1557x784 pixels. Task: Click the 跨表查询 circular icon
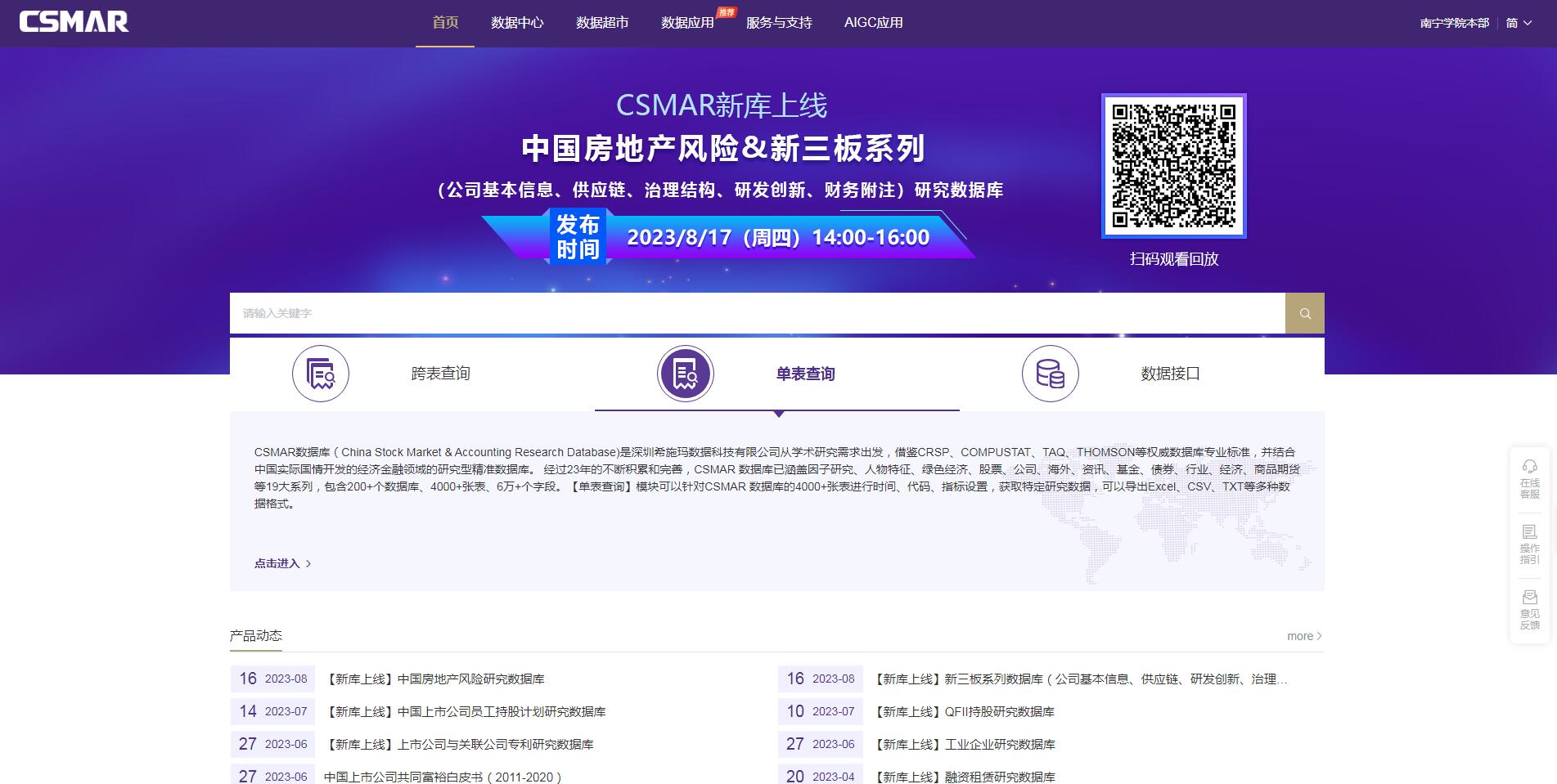[321, 374]
